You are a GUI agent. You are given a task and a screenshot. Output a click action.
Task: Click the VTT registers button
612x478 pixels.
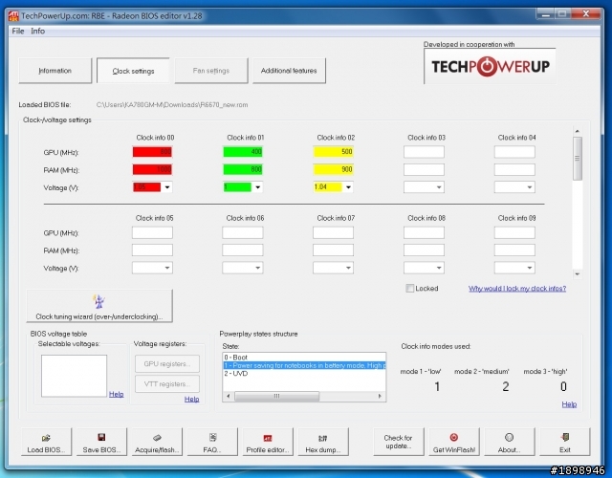click(x=167, y=384)
